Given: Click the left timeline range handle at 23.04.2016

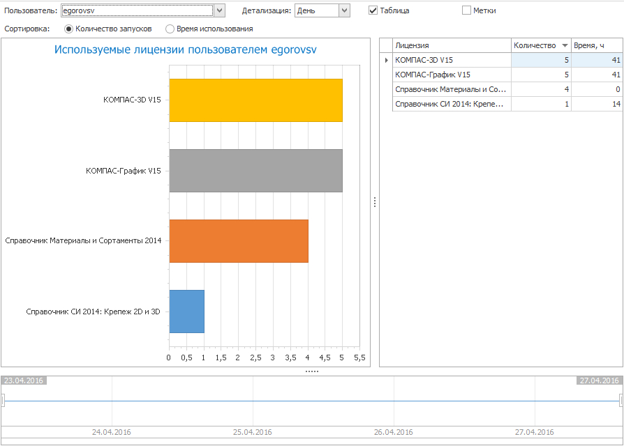Looking at the screenshot, I should [x=3, y=400].
